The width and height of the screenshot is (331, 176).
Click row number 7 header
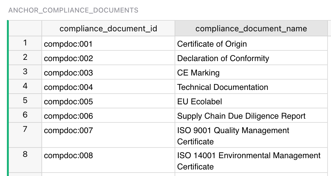click(25, 130)
